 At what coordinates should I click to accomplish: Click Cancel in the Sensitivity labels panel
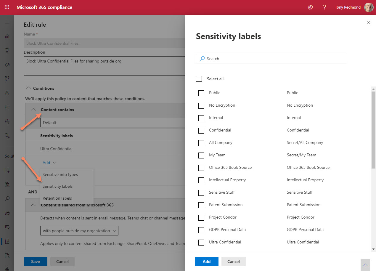[233, 262]
